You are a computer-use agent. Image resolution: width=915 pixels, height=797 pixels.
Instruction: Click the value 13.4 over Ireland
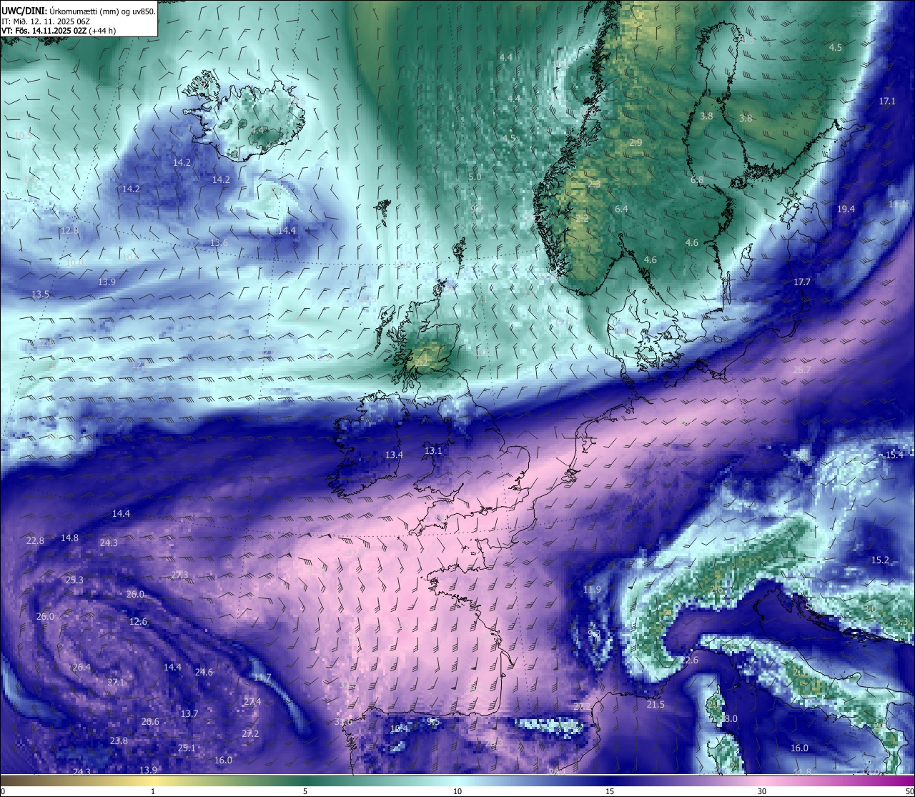click(394, 455)
